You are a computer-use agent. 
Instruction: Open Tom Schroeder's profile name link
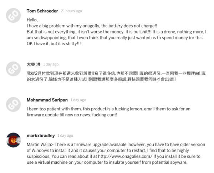pyautogui.click(x=42, y=11)
